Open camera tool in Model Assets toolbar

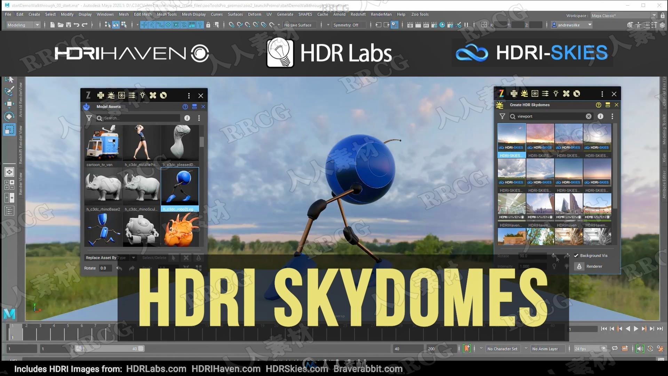tap(101, 95)
